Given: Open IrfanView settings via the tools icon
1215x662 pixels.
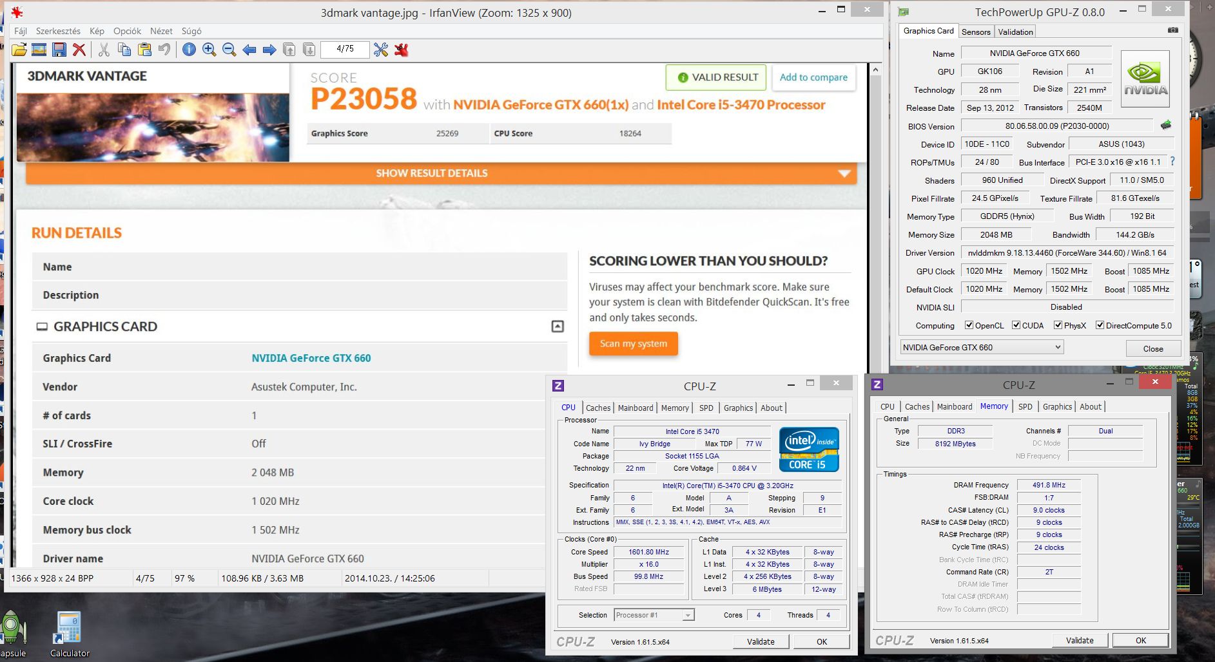Looking at the screenshot, I should click(381, 50).
